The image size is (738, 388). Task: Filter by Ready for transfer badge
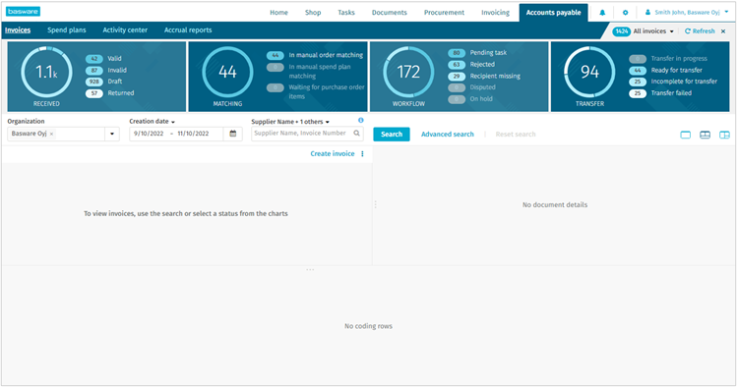(x=638, y=70)
